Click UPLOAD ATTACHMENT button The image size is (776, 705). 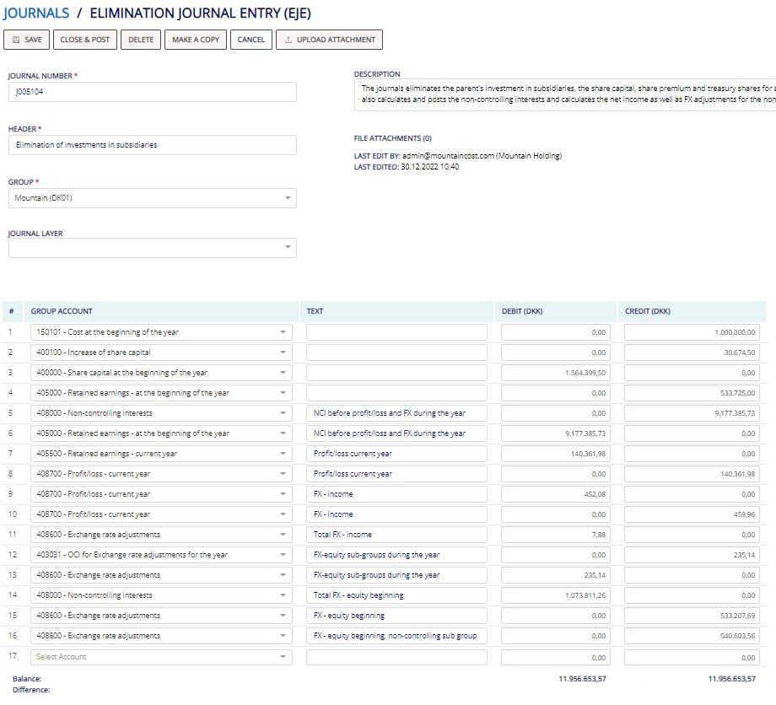tap(329, 40)
